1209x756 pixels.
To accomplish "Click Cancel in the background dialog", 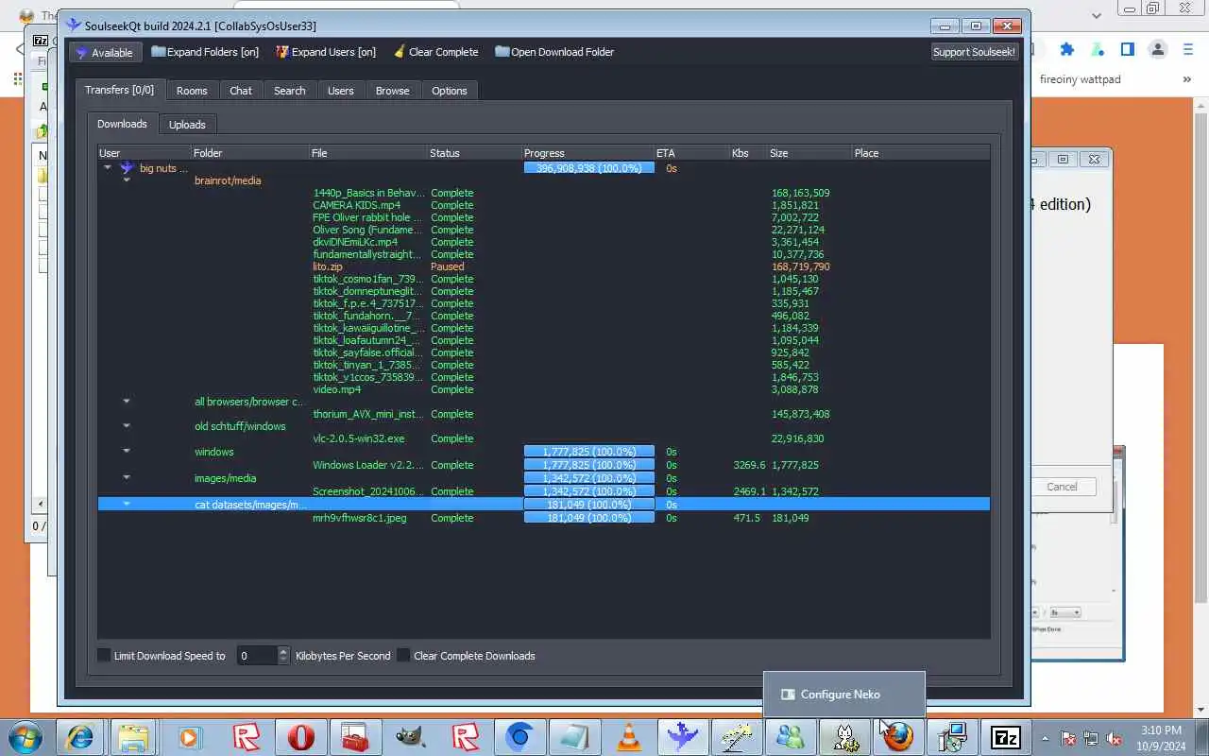I will click(x=1062, y=487).
